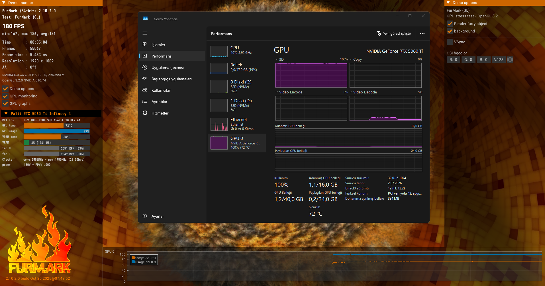Click the Ayrıntılar list icon
This screenshot has height=286, width=545.
[x=145, y=101]
